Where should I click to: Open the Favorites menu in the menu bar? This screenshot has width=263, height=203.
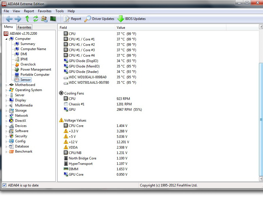(x=45, y=11)
